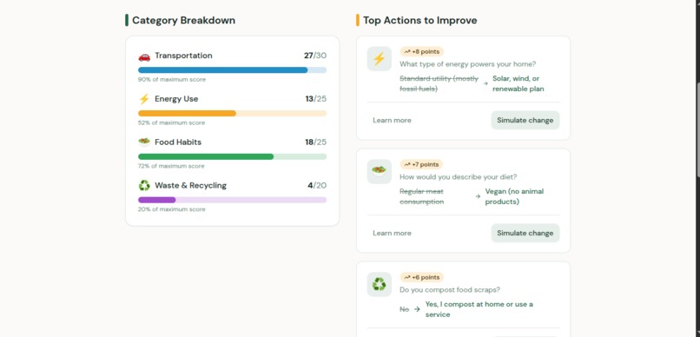The image size is (700, 337).
Task: Open Learn more on energy card
Action: pyautogui.click(x=392, y=121)
